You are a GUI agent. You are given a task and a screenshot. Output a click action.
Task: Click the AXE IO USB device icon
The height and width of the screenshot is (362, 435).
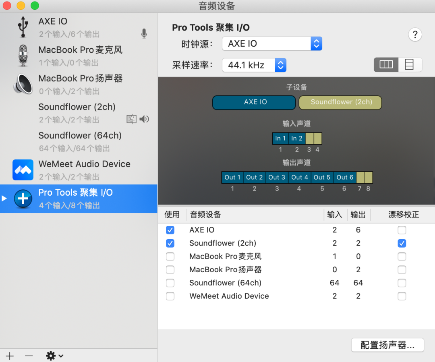pos(23,27)
